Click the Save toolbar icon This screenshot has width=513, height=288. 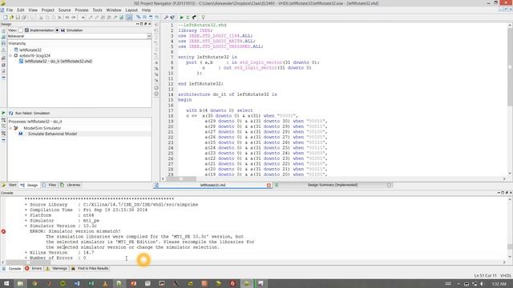click(x=18, y=18)
